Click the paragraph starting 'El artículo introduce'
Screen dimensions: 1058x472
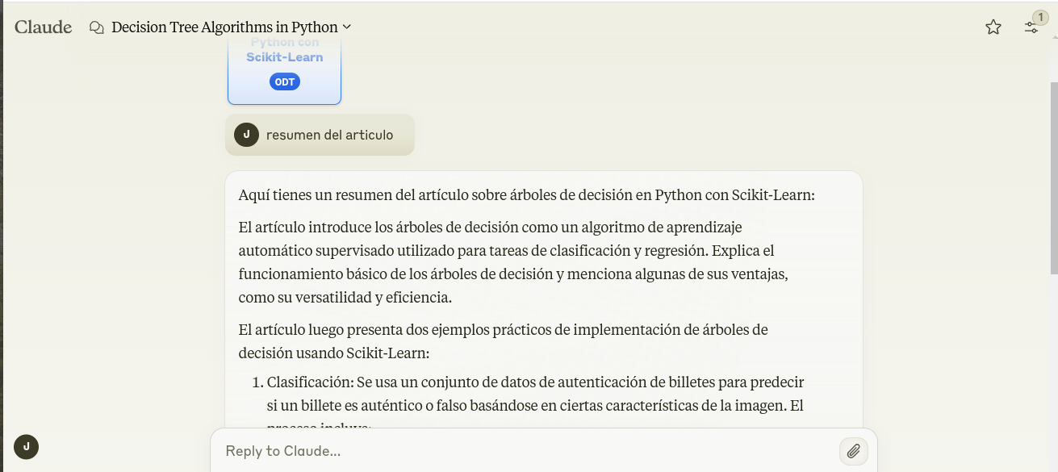tap(512, 262)
